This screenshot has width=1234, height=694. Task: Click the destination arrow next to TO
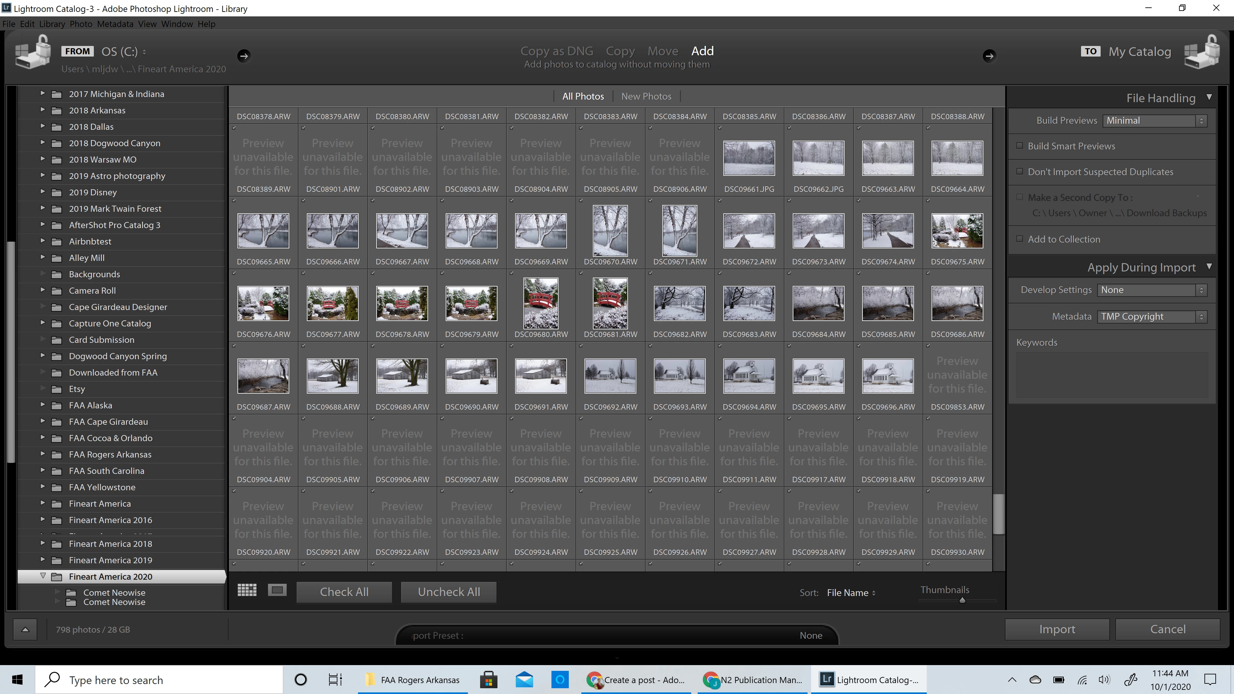989,56
